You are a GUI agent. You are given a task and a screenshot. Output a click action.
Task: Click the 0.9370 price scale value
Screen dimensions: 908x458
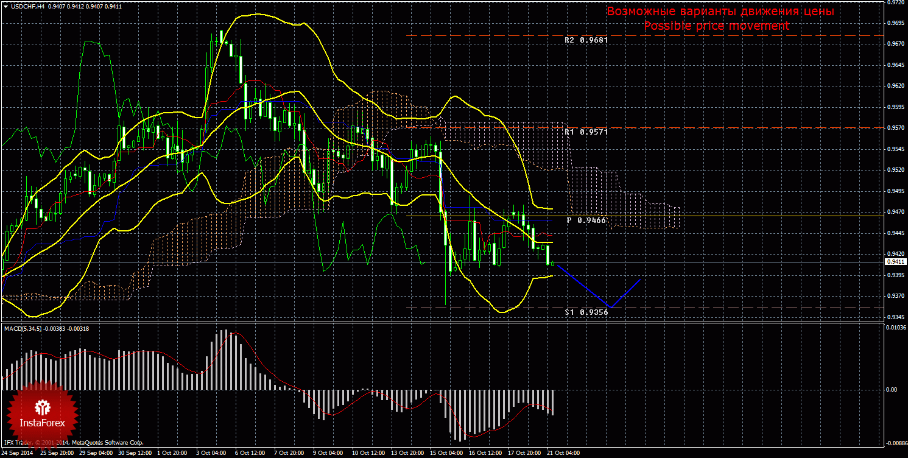pos(895,296)
